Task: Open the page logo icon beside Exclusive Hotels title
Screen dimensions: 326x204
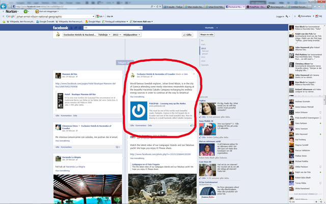Action: click(x=58, y=35)
